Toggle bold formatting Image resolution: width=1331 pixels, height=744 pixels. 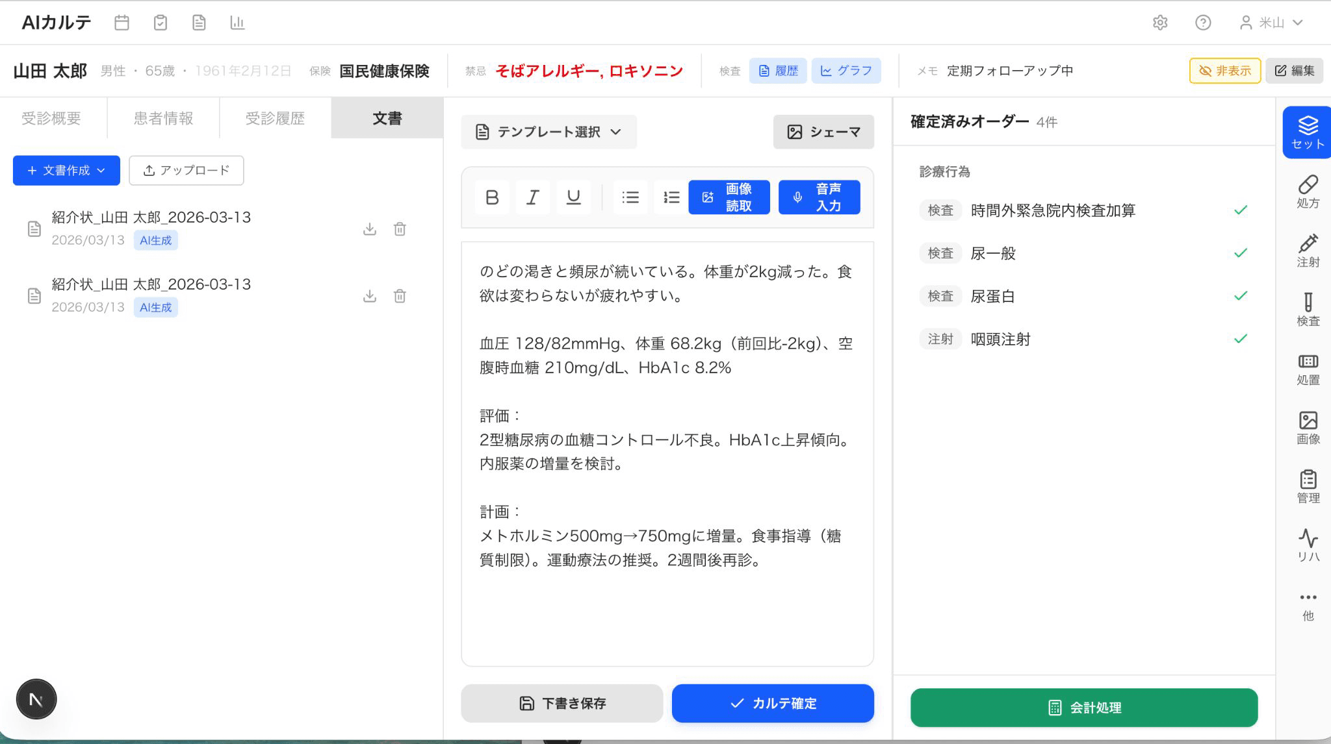[492, 197]
